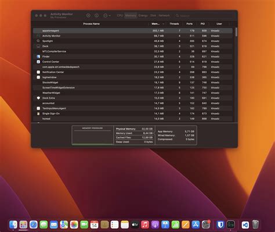Toggle sort order on the Mem... column header
Image resolution: width=275 pixels, height=232 pixels.
(157, 24)
